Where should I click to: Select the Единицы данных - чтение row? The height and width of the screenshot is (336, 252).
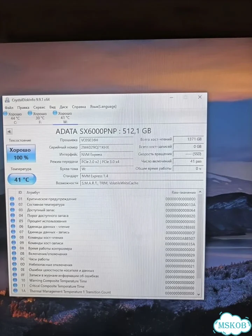click(104, 227)
